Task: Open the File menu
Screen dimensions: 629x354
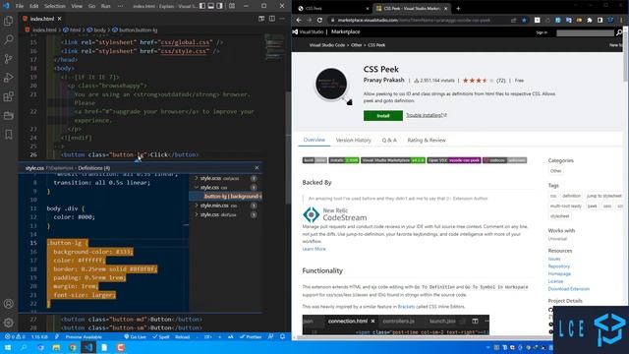Action: 20,6
